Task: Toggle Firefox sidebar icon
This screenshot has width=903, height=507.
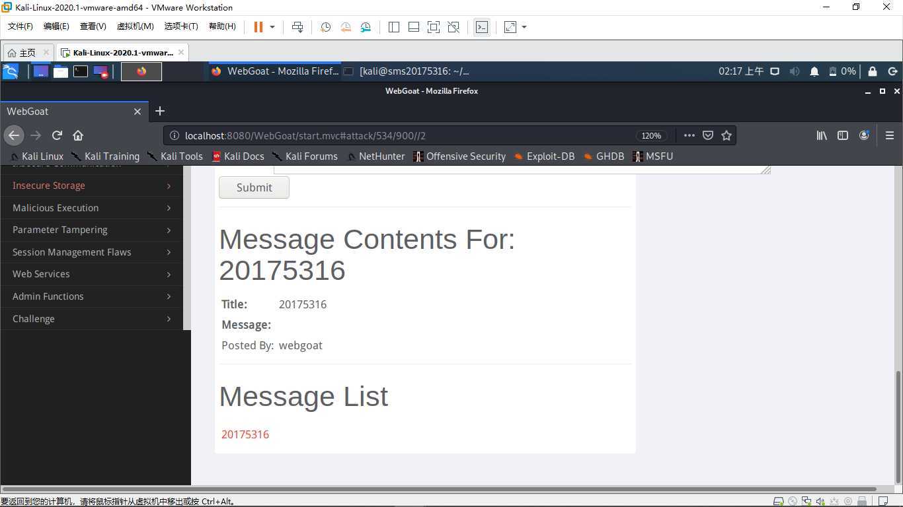Action: click(843, 135)
